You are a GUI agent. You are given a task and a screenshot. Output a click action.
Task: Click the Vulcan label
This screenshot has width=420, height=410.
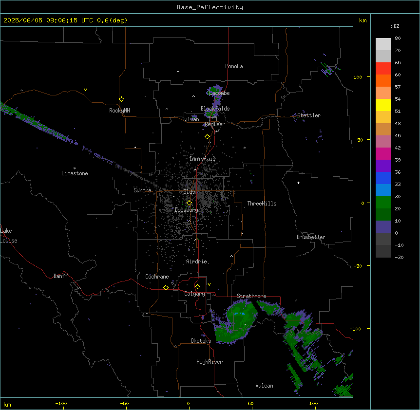pyautogui.click(x=265, y=386)
